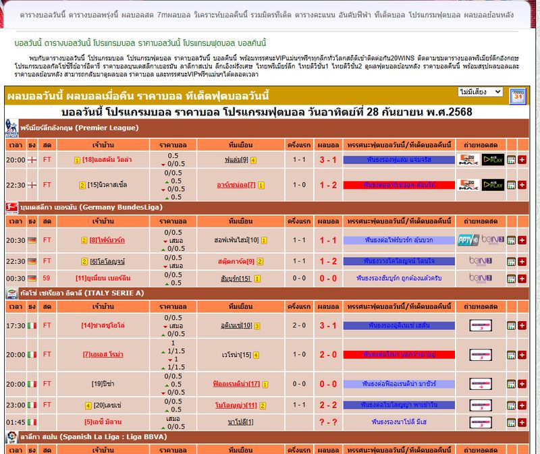Open the calendar date picker icon

click(x=517, y=95)
